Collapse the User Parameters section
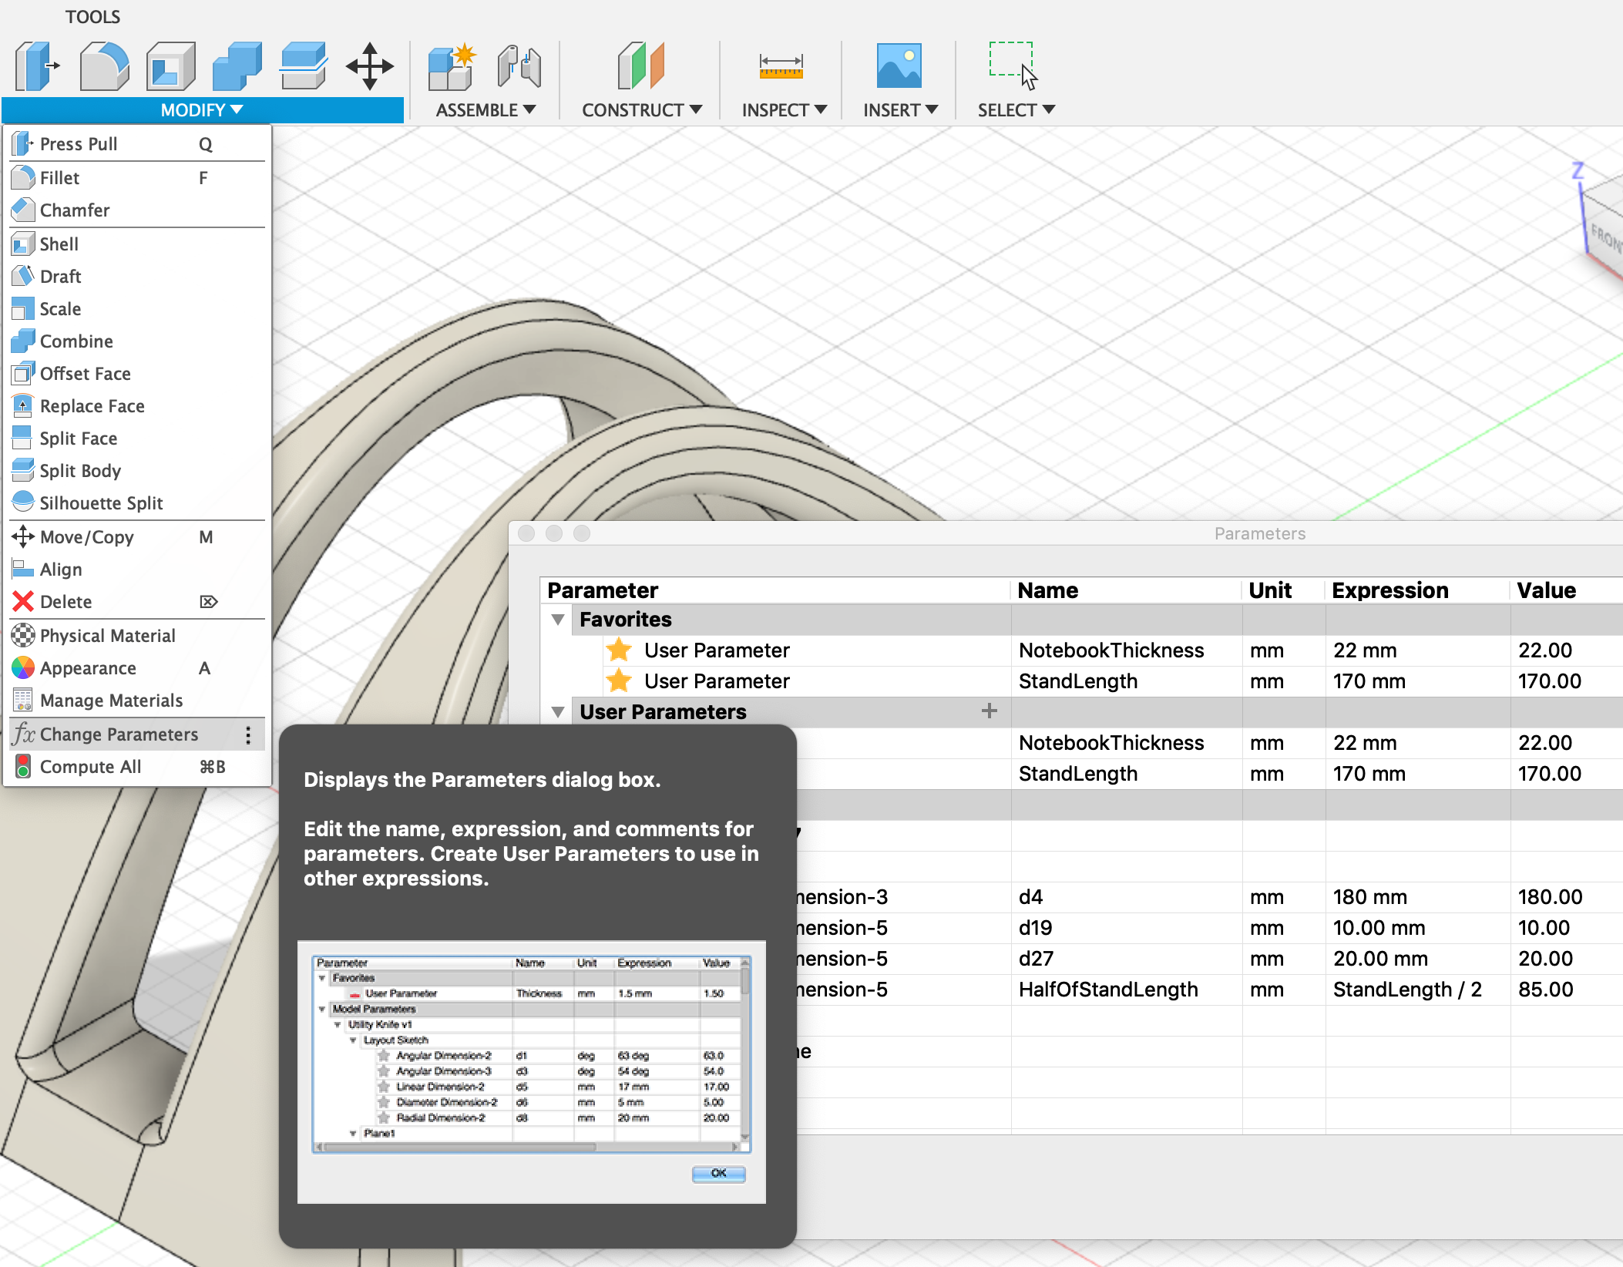This screenshot has width=1623, height=1267. click(x=557, y=711)
